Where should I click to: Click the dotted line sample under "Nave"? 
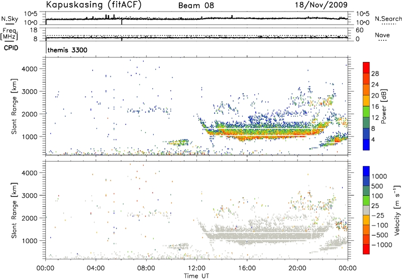point(382,40)
